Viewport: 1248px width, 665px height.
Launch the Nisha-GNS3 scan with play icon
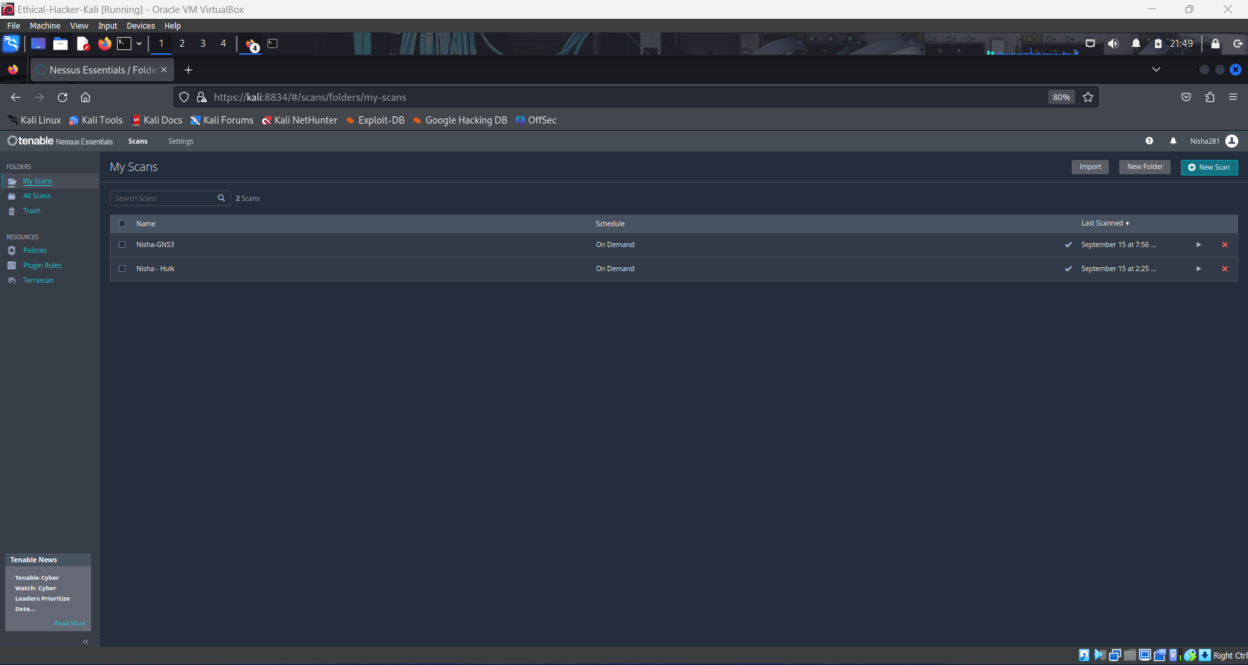(x=1198, y=245)
